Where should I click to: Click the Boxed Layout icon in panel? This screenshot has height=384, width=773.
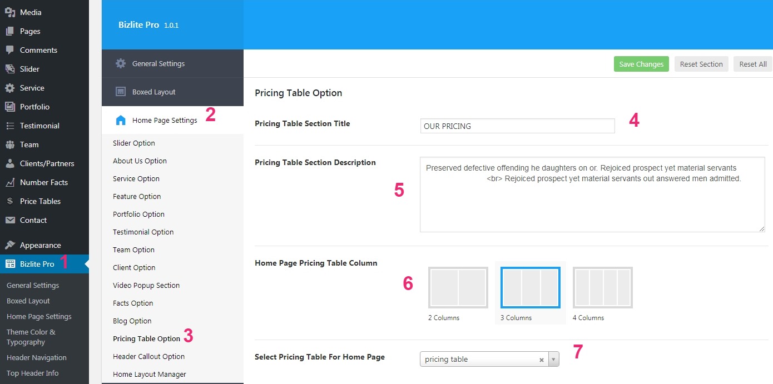[121, 92]
